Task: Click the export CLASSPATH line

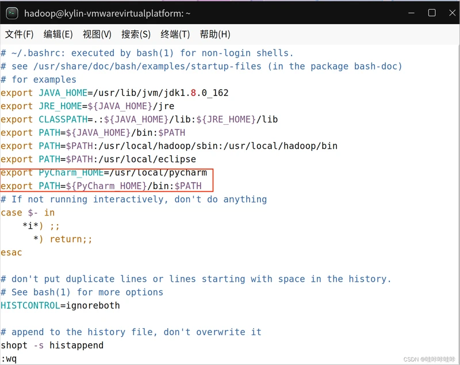Action: click(x=139, y=119)
